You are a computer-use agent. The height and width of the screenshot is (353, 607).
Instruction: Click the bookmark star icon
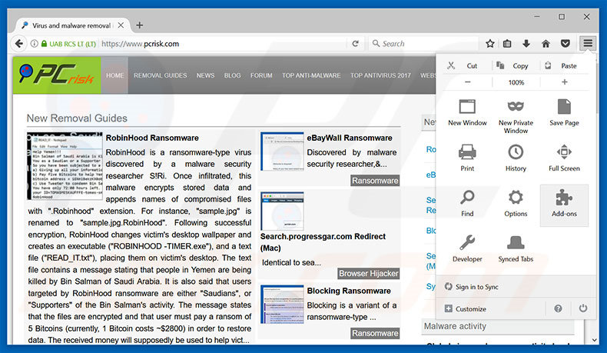click(x=490, y=43)
